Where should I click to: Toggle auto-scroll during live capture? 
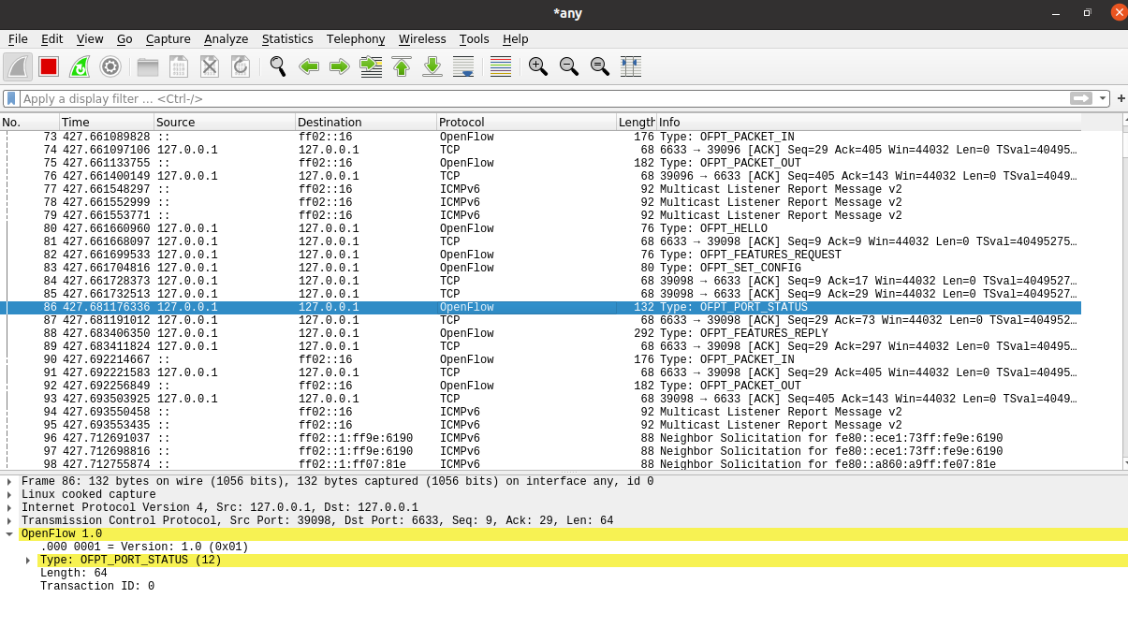[x=463, y=66]
